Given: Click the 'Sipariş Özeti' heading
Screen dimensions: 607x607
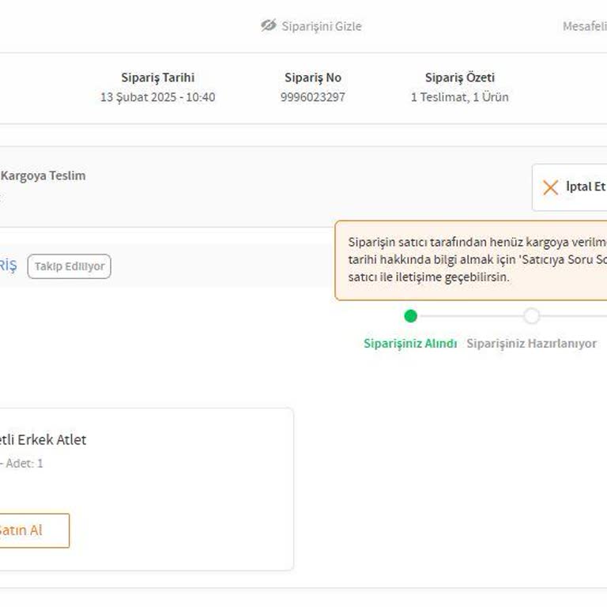Looking at the screenshot, I should click(x=459, y=77).
